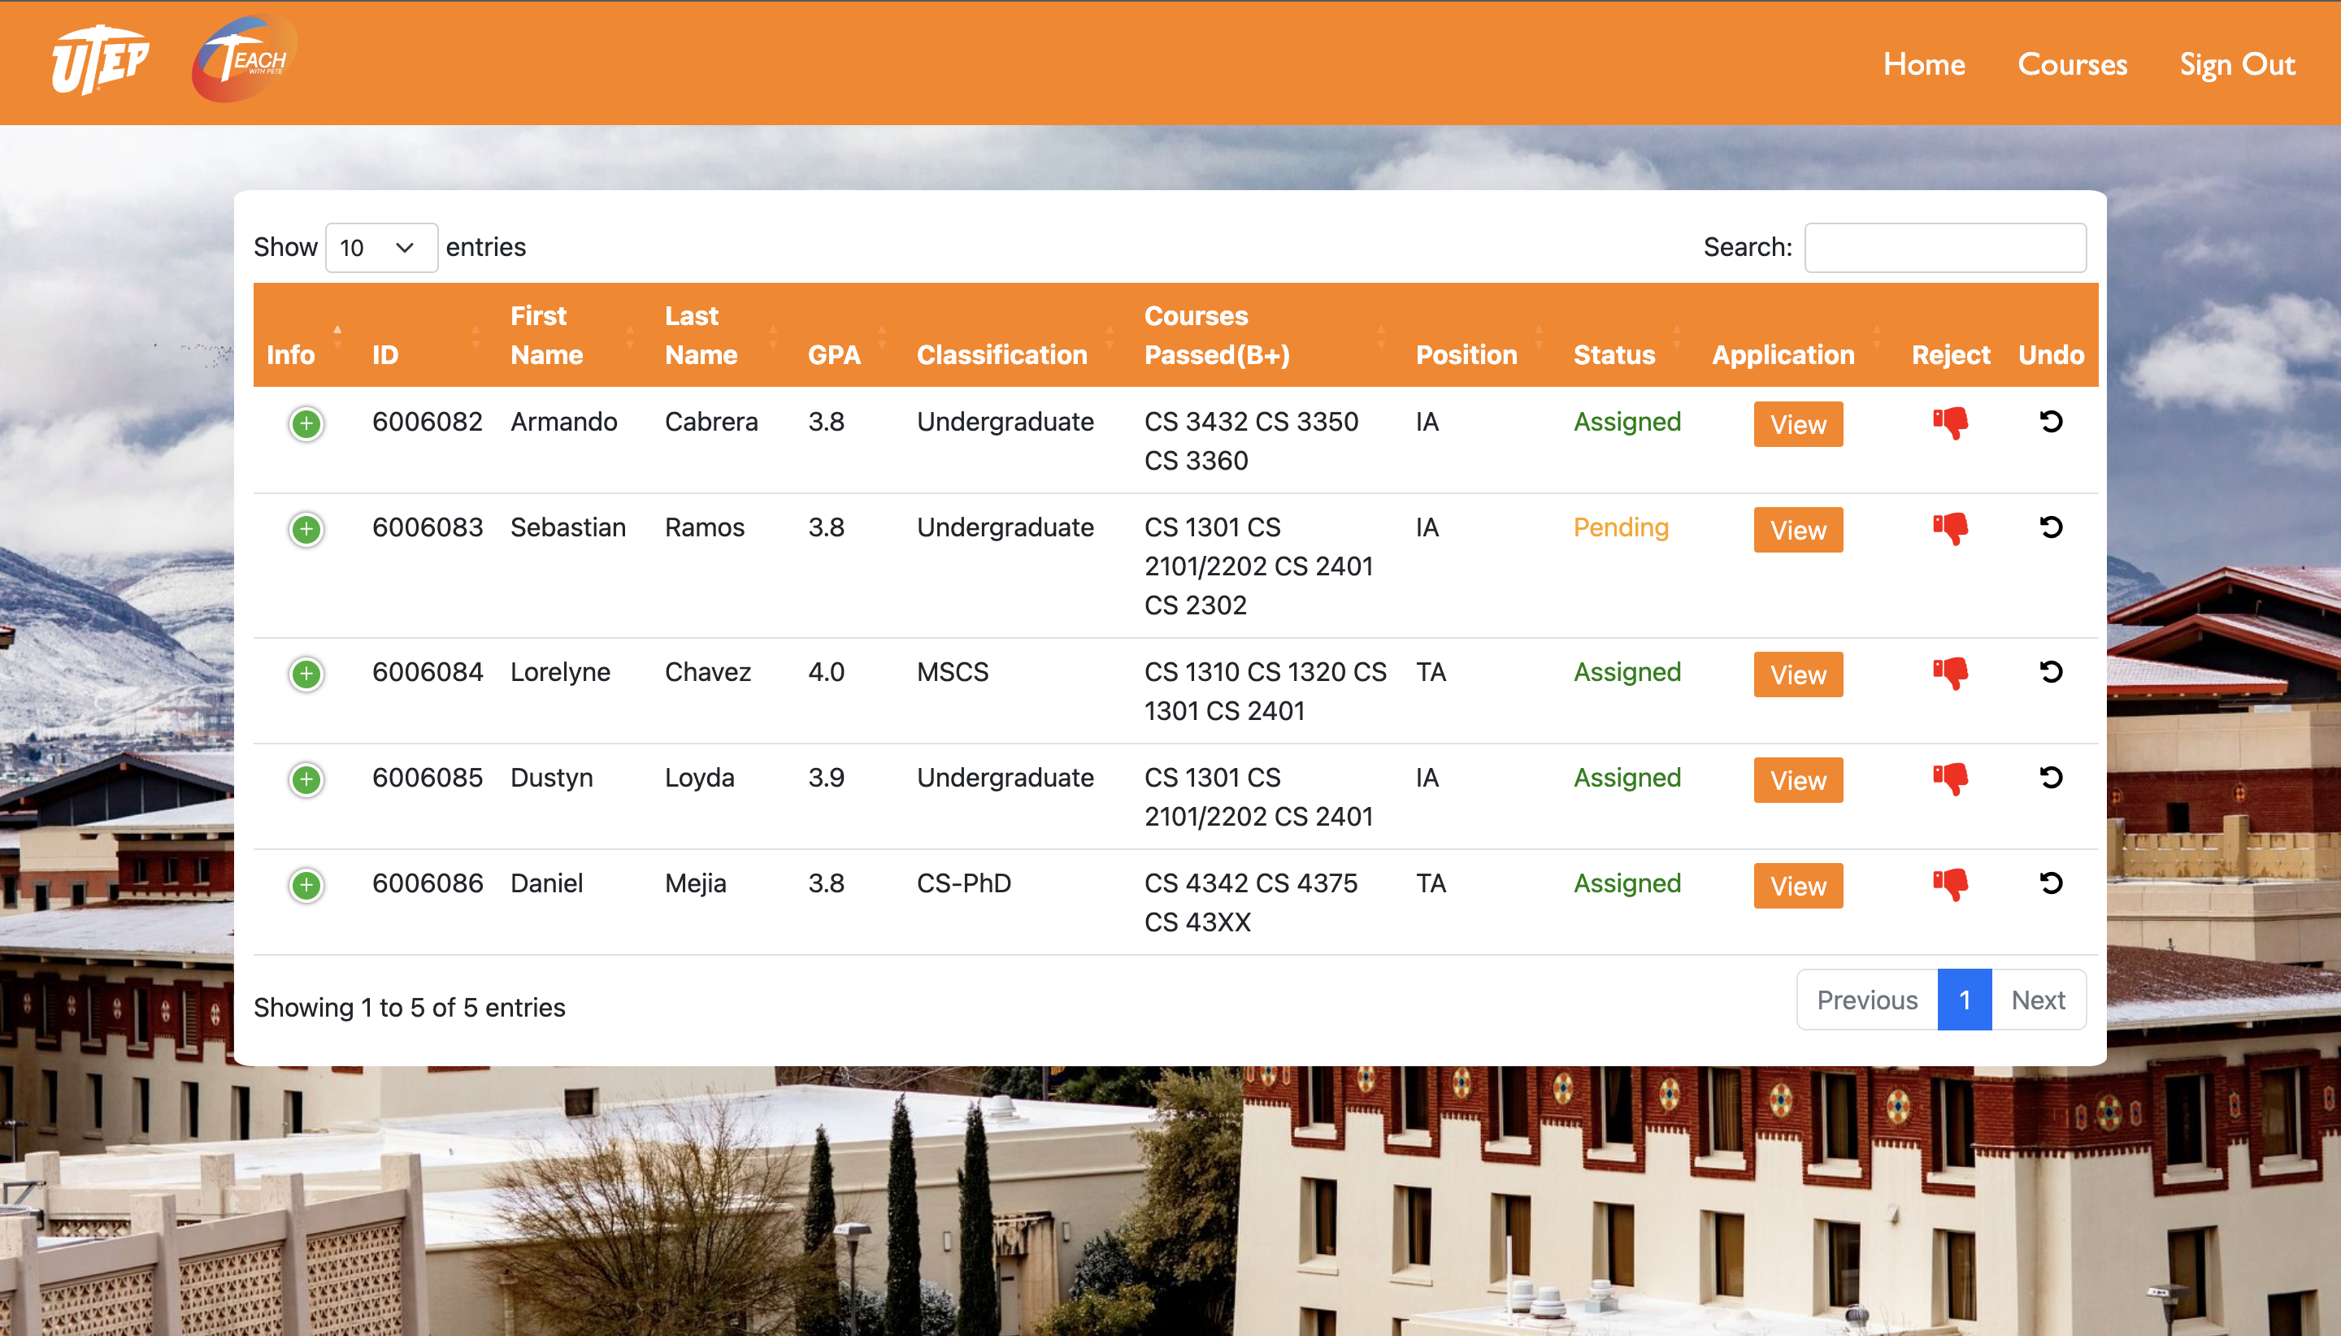Expand info for Armando Cabrera row

point(306,424)
